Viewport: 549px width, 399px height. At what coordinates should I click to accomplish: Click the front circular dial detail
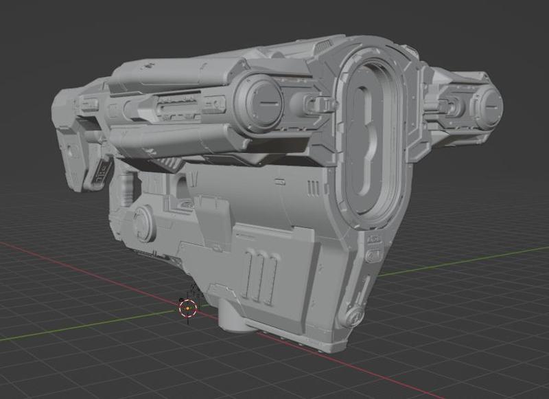click(491, 106)
